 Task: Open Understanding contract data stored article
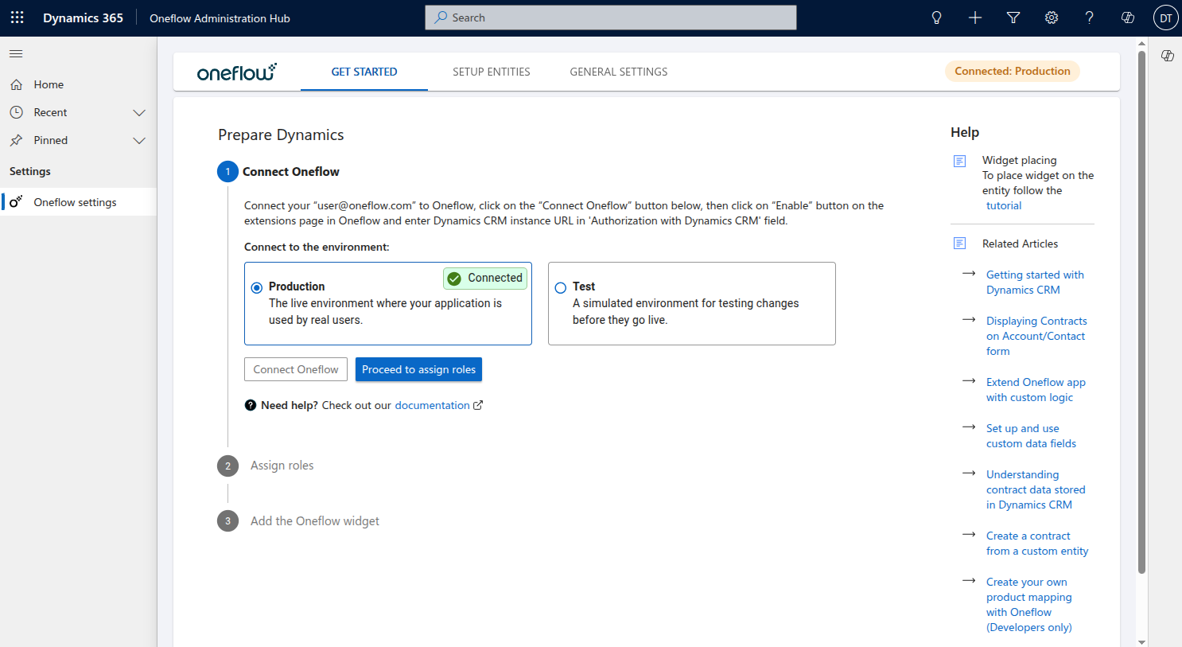tap(1036, 489)
